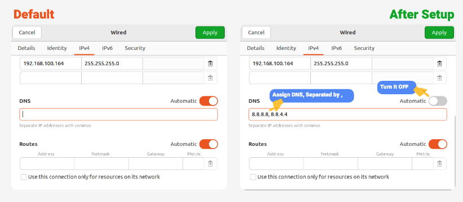Click Apply in After Setup panel
This screenshot has height=202, width=463.
coord(439,33)
